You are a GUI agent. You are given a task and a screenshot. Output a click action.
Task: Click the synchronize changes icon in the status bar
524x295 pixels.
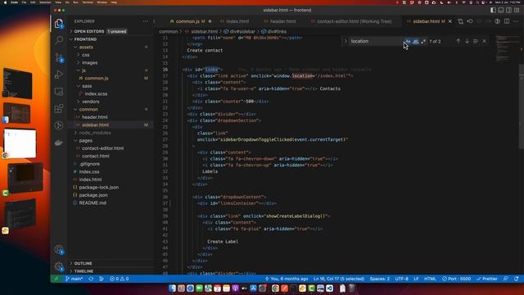point(91,279)
